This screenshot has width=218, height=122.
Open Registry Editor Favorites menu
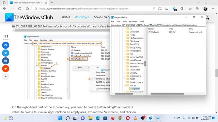tap(133, 22)
